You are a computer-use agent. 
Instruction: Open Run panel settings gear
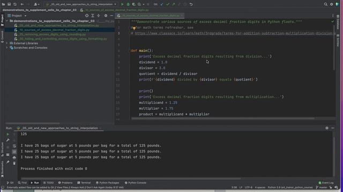click(327, 128)
